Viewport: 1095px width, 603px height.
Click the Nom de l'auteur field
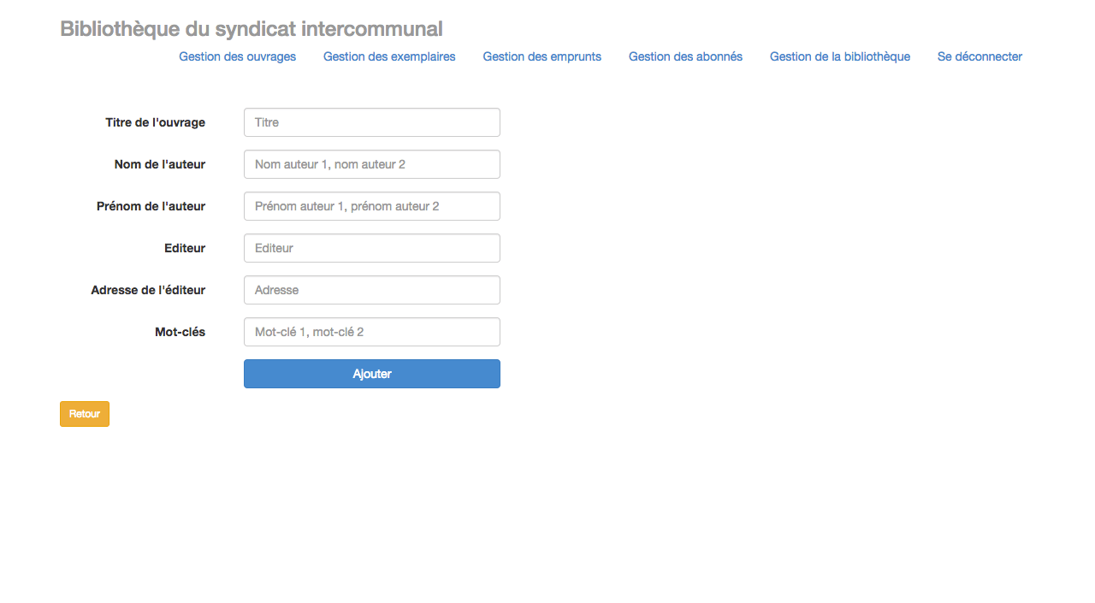pyautogui.click(x=372, y=164)
